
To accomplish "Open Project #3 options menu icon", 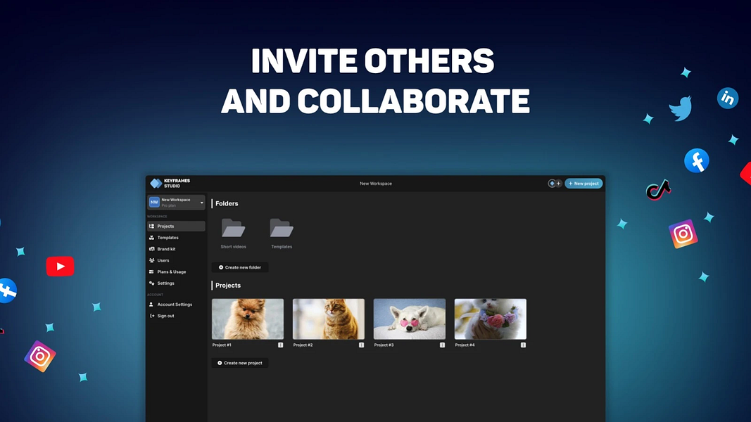I will point(443,345).
